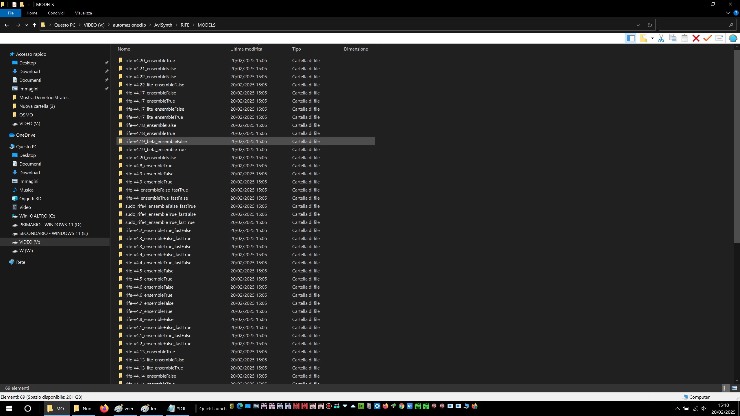This screenshot has width=740, height=416.
Task: Toggle the navigation pane toolbar button
Action: [x=630, y=38]
